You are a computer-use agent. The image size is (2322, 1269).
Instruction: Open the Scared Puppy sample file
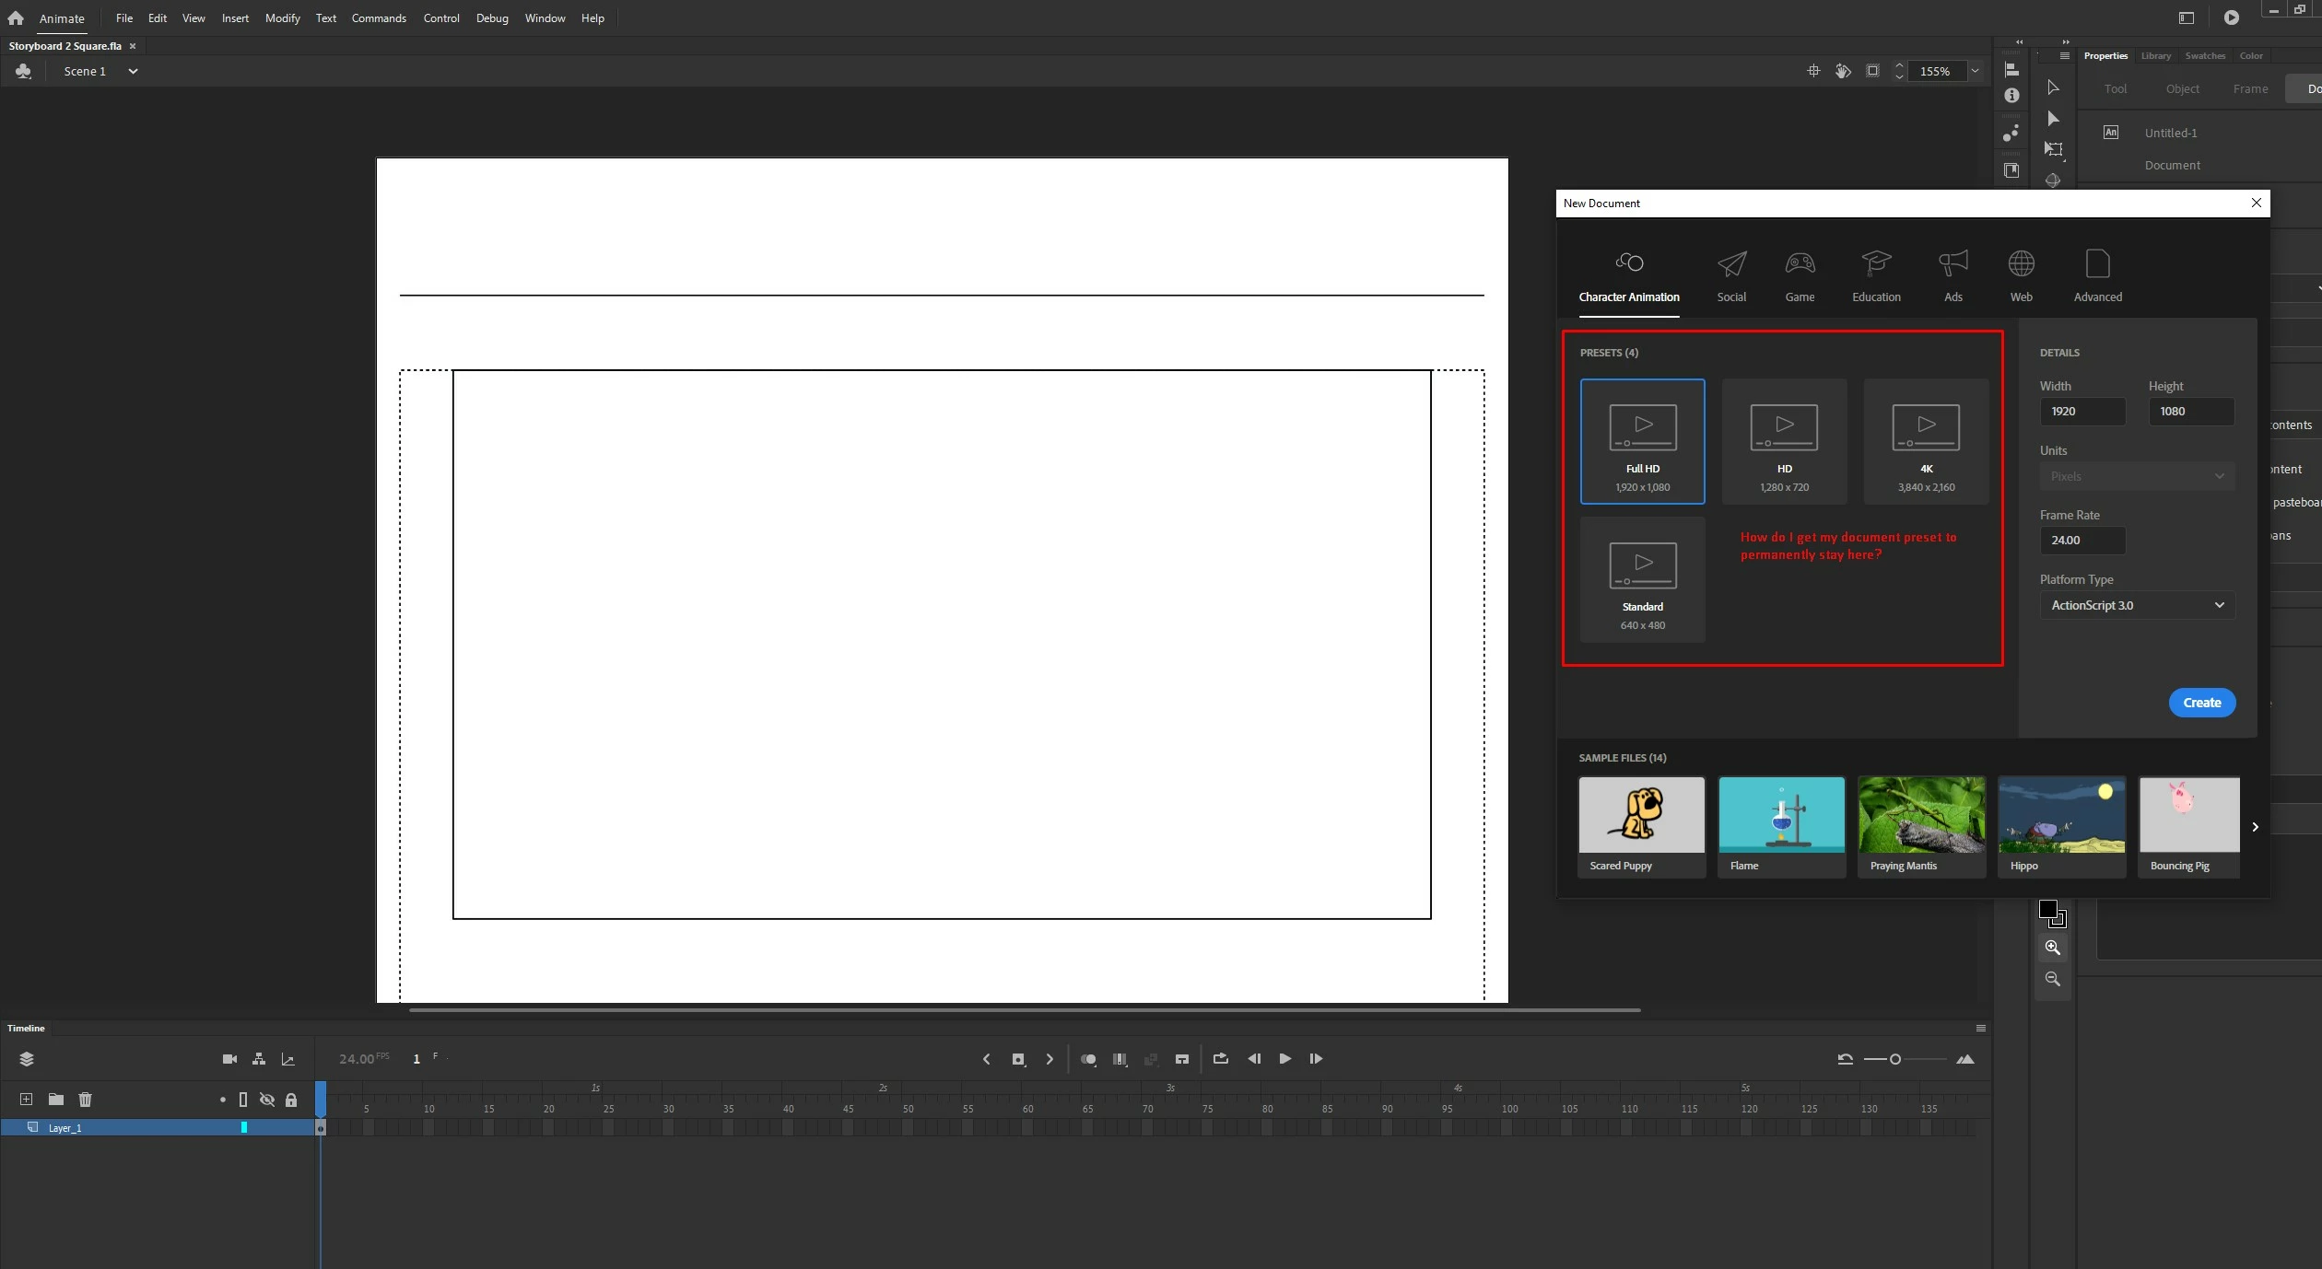click(x=1641, y=826)
